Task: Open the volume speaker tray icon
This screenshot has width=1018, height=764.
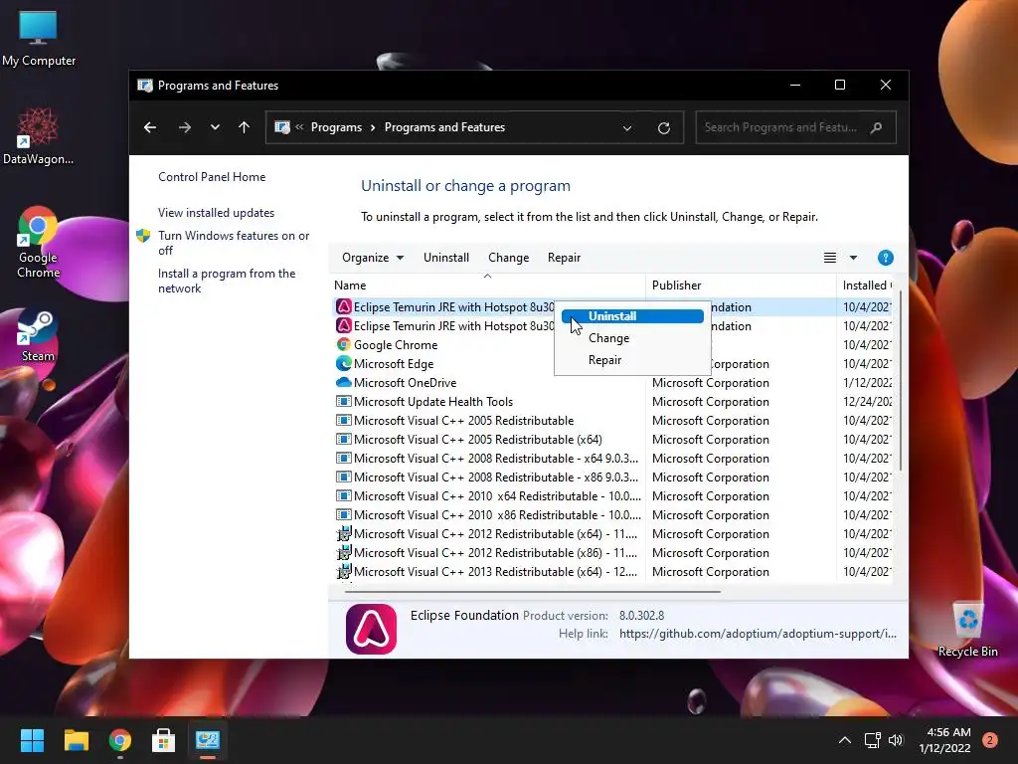Action: (x=896, y=740)
